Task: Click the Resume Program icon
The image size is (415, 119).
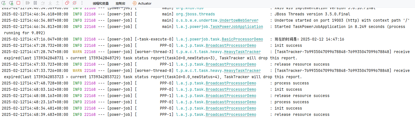Action: click(x=28, y=3)
